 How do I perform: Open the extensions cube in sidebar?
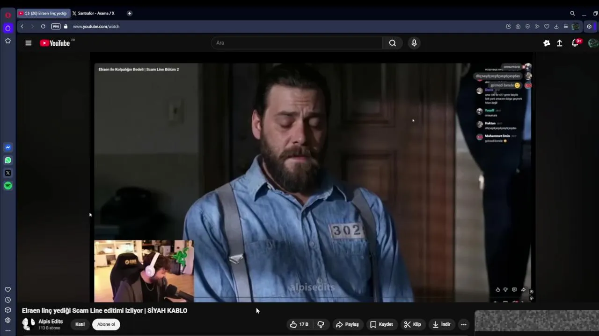pyautogui.click(x=8, y=310)
